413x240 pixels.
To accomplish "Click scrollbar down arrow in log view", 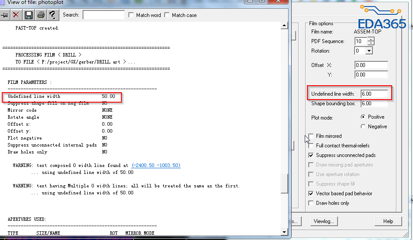I will [x=284, y=232].
